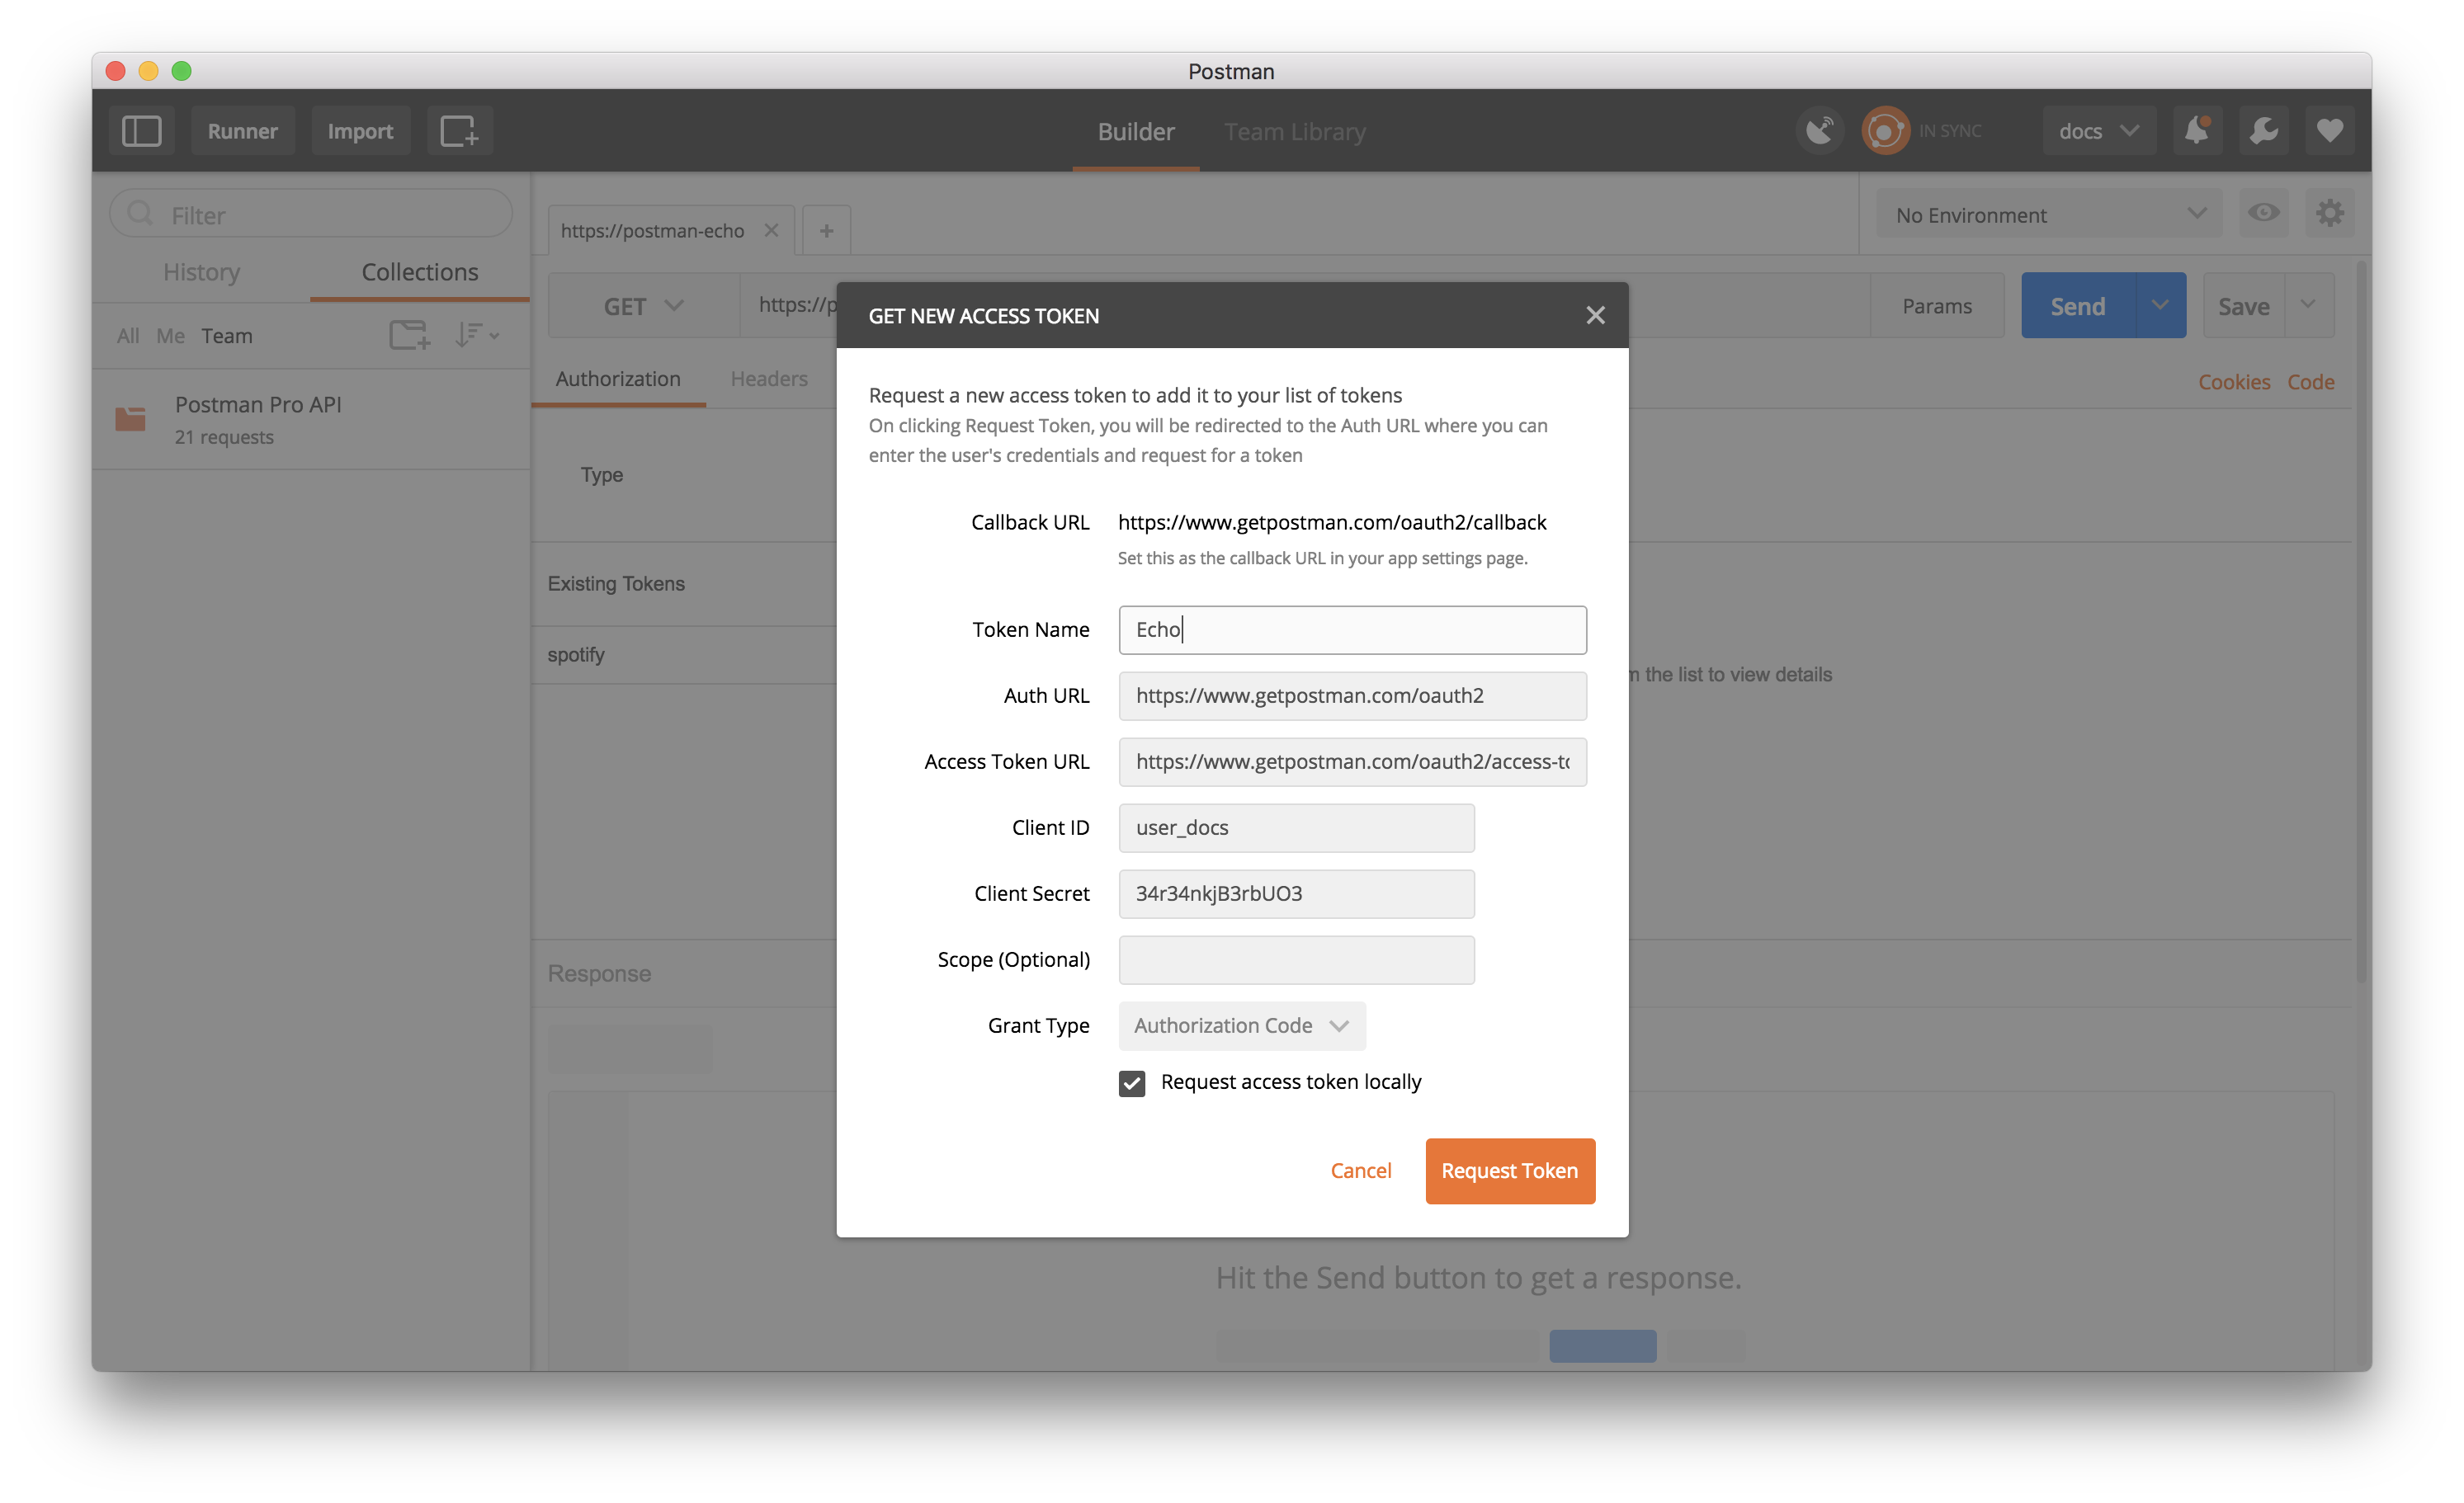
Task: Type a scope in the Scope field
Action: tap(1295, 959)
